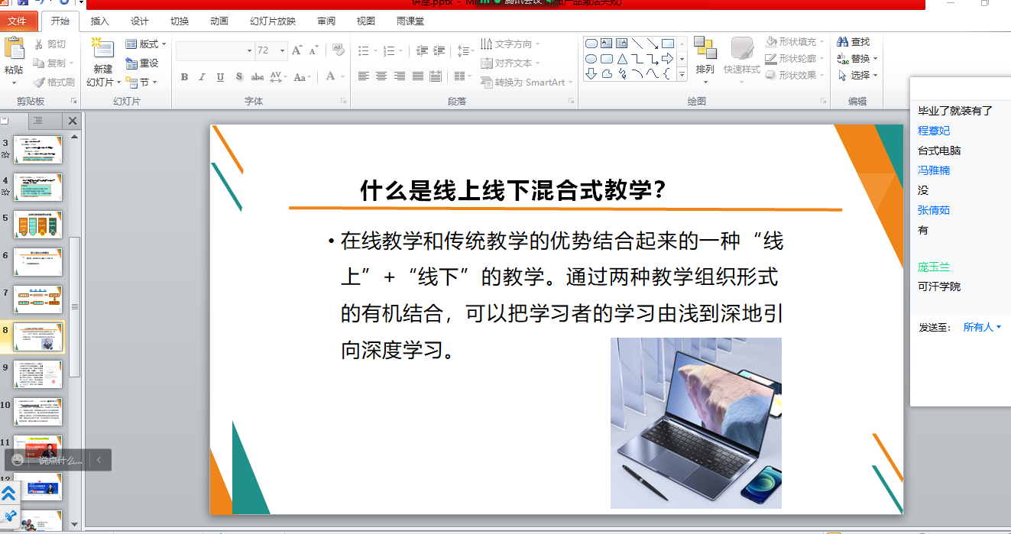This screenshot has height=534, width=1011.
Task: Click the clear formatting eraser icon
Action: pos(339,50)
